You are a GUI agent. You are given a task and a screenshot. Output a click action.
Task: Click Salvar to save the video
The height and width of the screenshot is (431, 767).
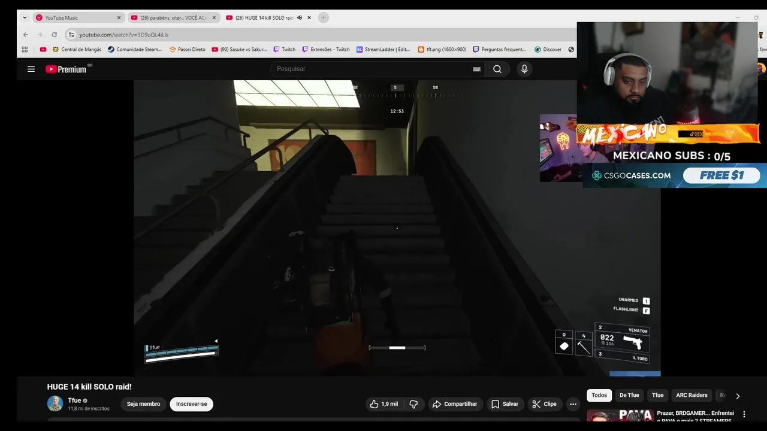505,404
